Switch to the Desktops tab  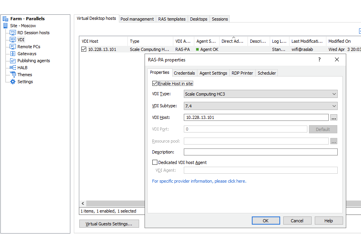199,19
